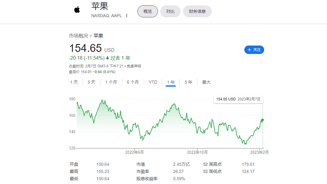
Task: Select the 概览 overview tab
Action: pyautogui.click(x=147, y=12)
